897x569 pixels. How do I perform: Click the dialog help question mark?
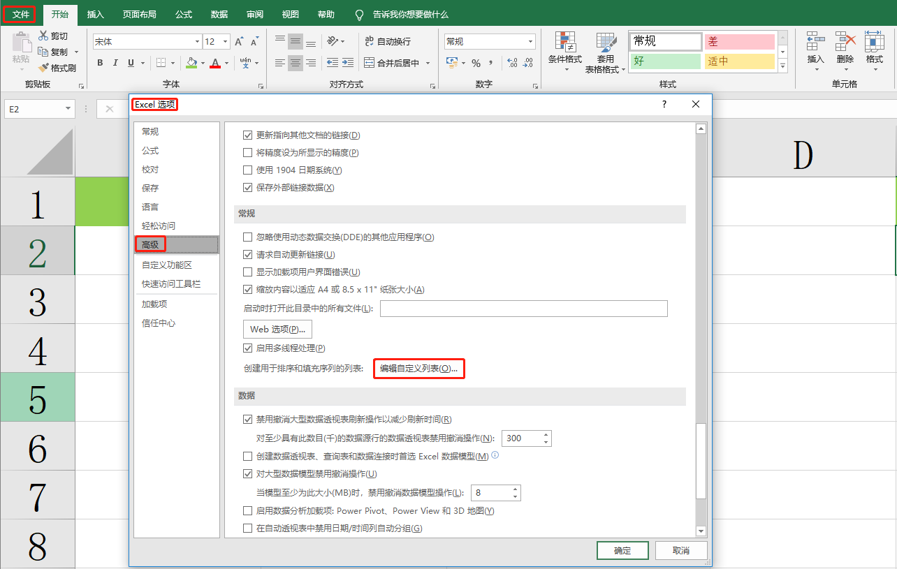(664, 104)
